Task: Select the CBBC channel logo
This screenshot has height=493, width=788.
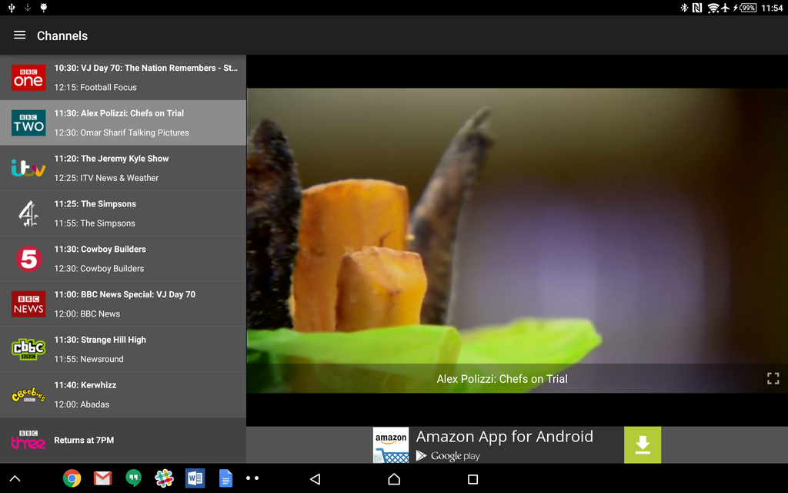Action: pos(28,350)
